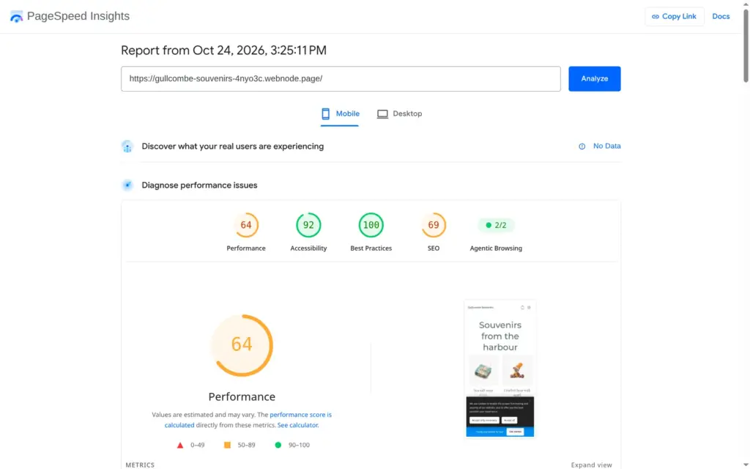Screen dimensions: 750x469
Task: Click the Diagnose performance issues icon
Action: tap(127, 185)
